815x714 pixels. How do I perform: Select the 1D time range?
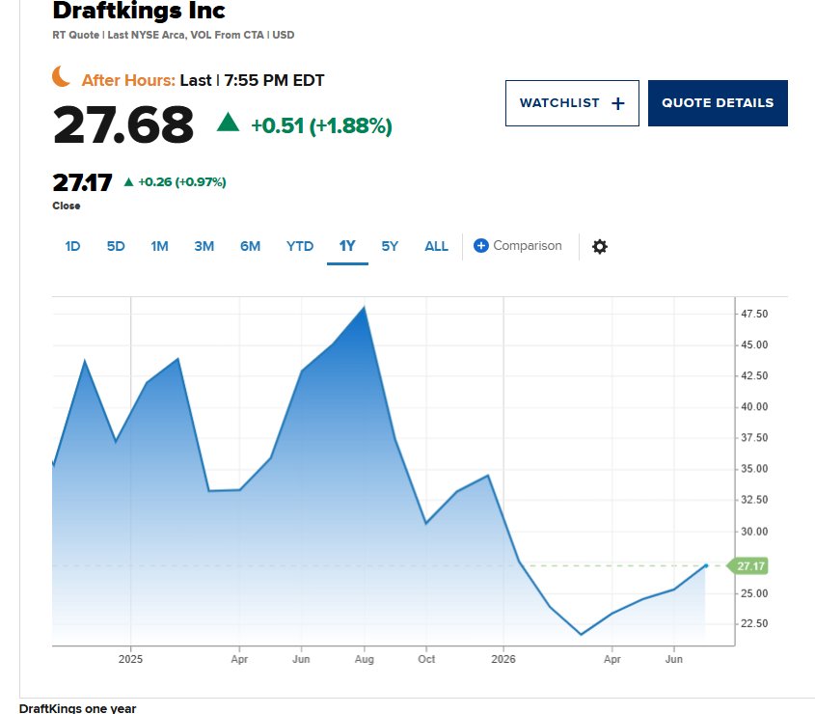point(72,246)
